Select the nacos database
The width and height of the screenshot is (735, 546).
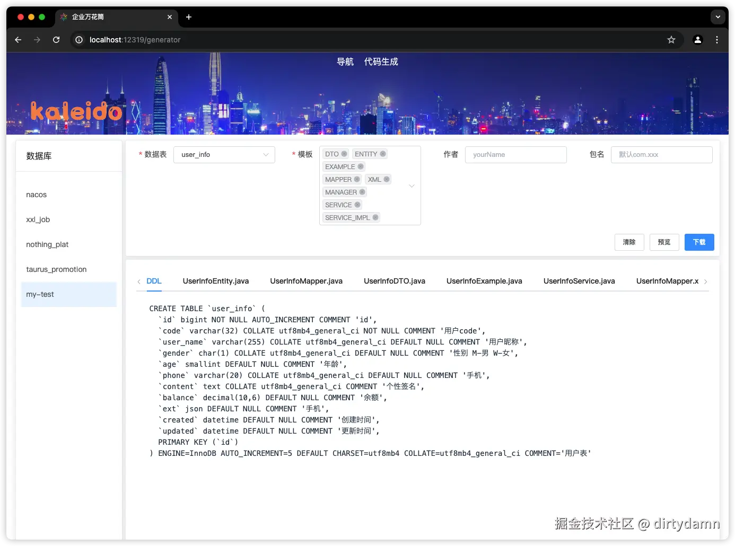(69, 195)
